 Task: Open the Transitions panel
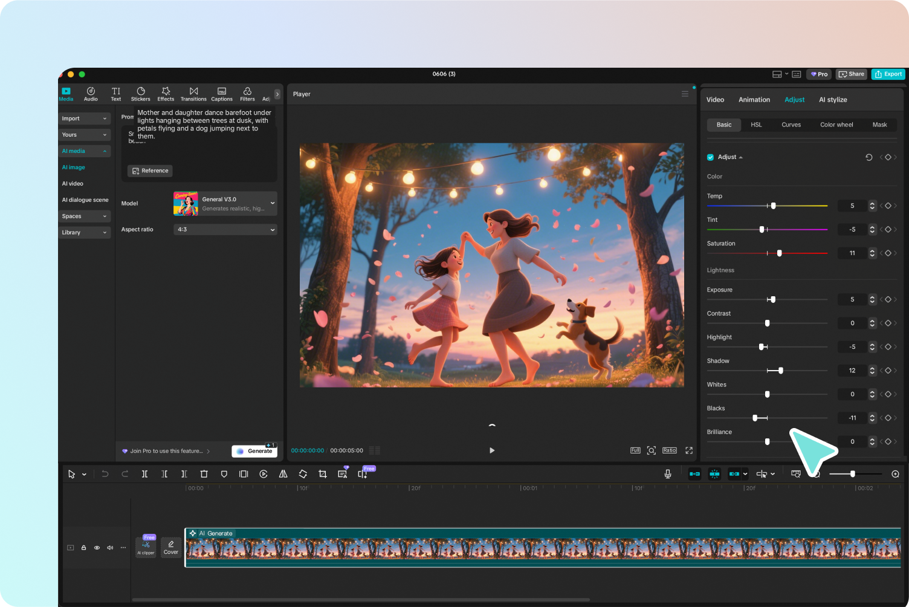pos(193,94)
